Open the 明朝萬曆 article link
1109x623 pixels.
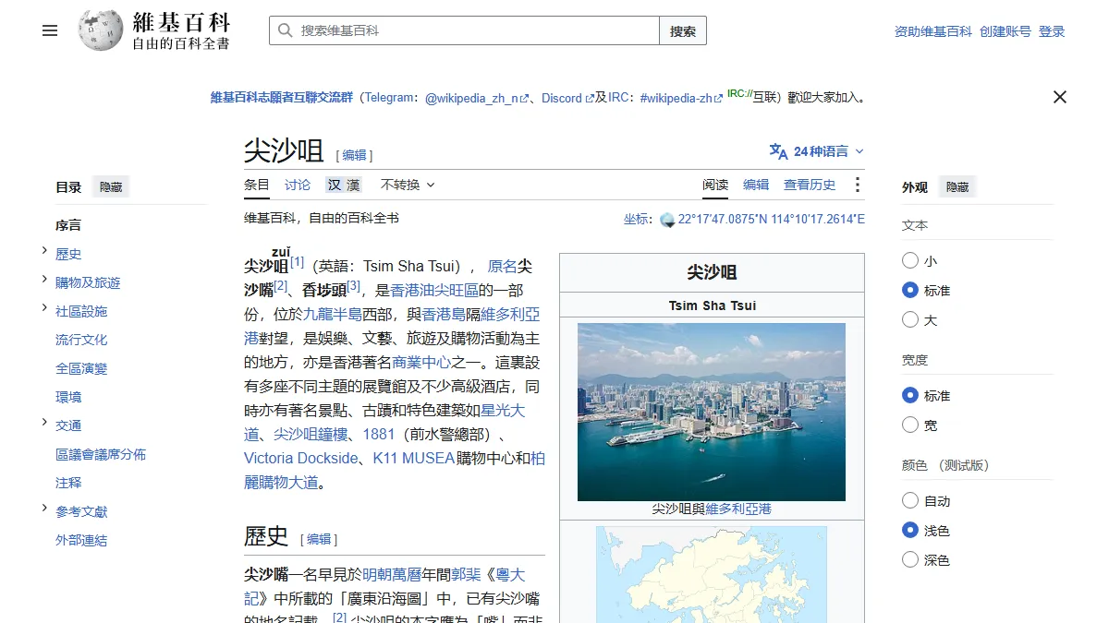392,574
